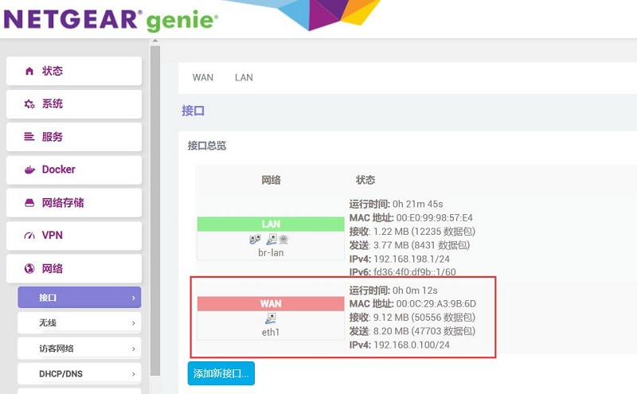Click the chevron on DHCP/DNS item
637x394 pixels.
133,374
